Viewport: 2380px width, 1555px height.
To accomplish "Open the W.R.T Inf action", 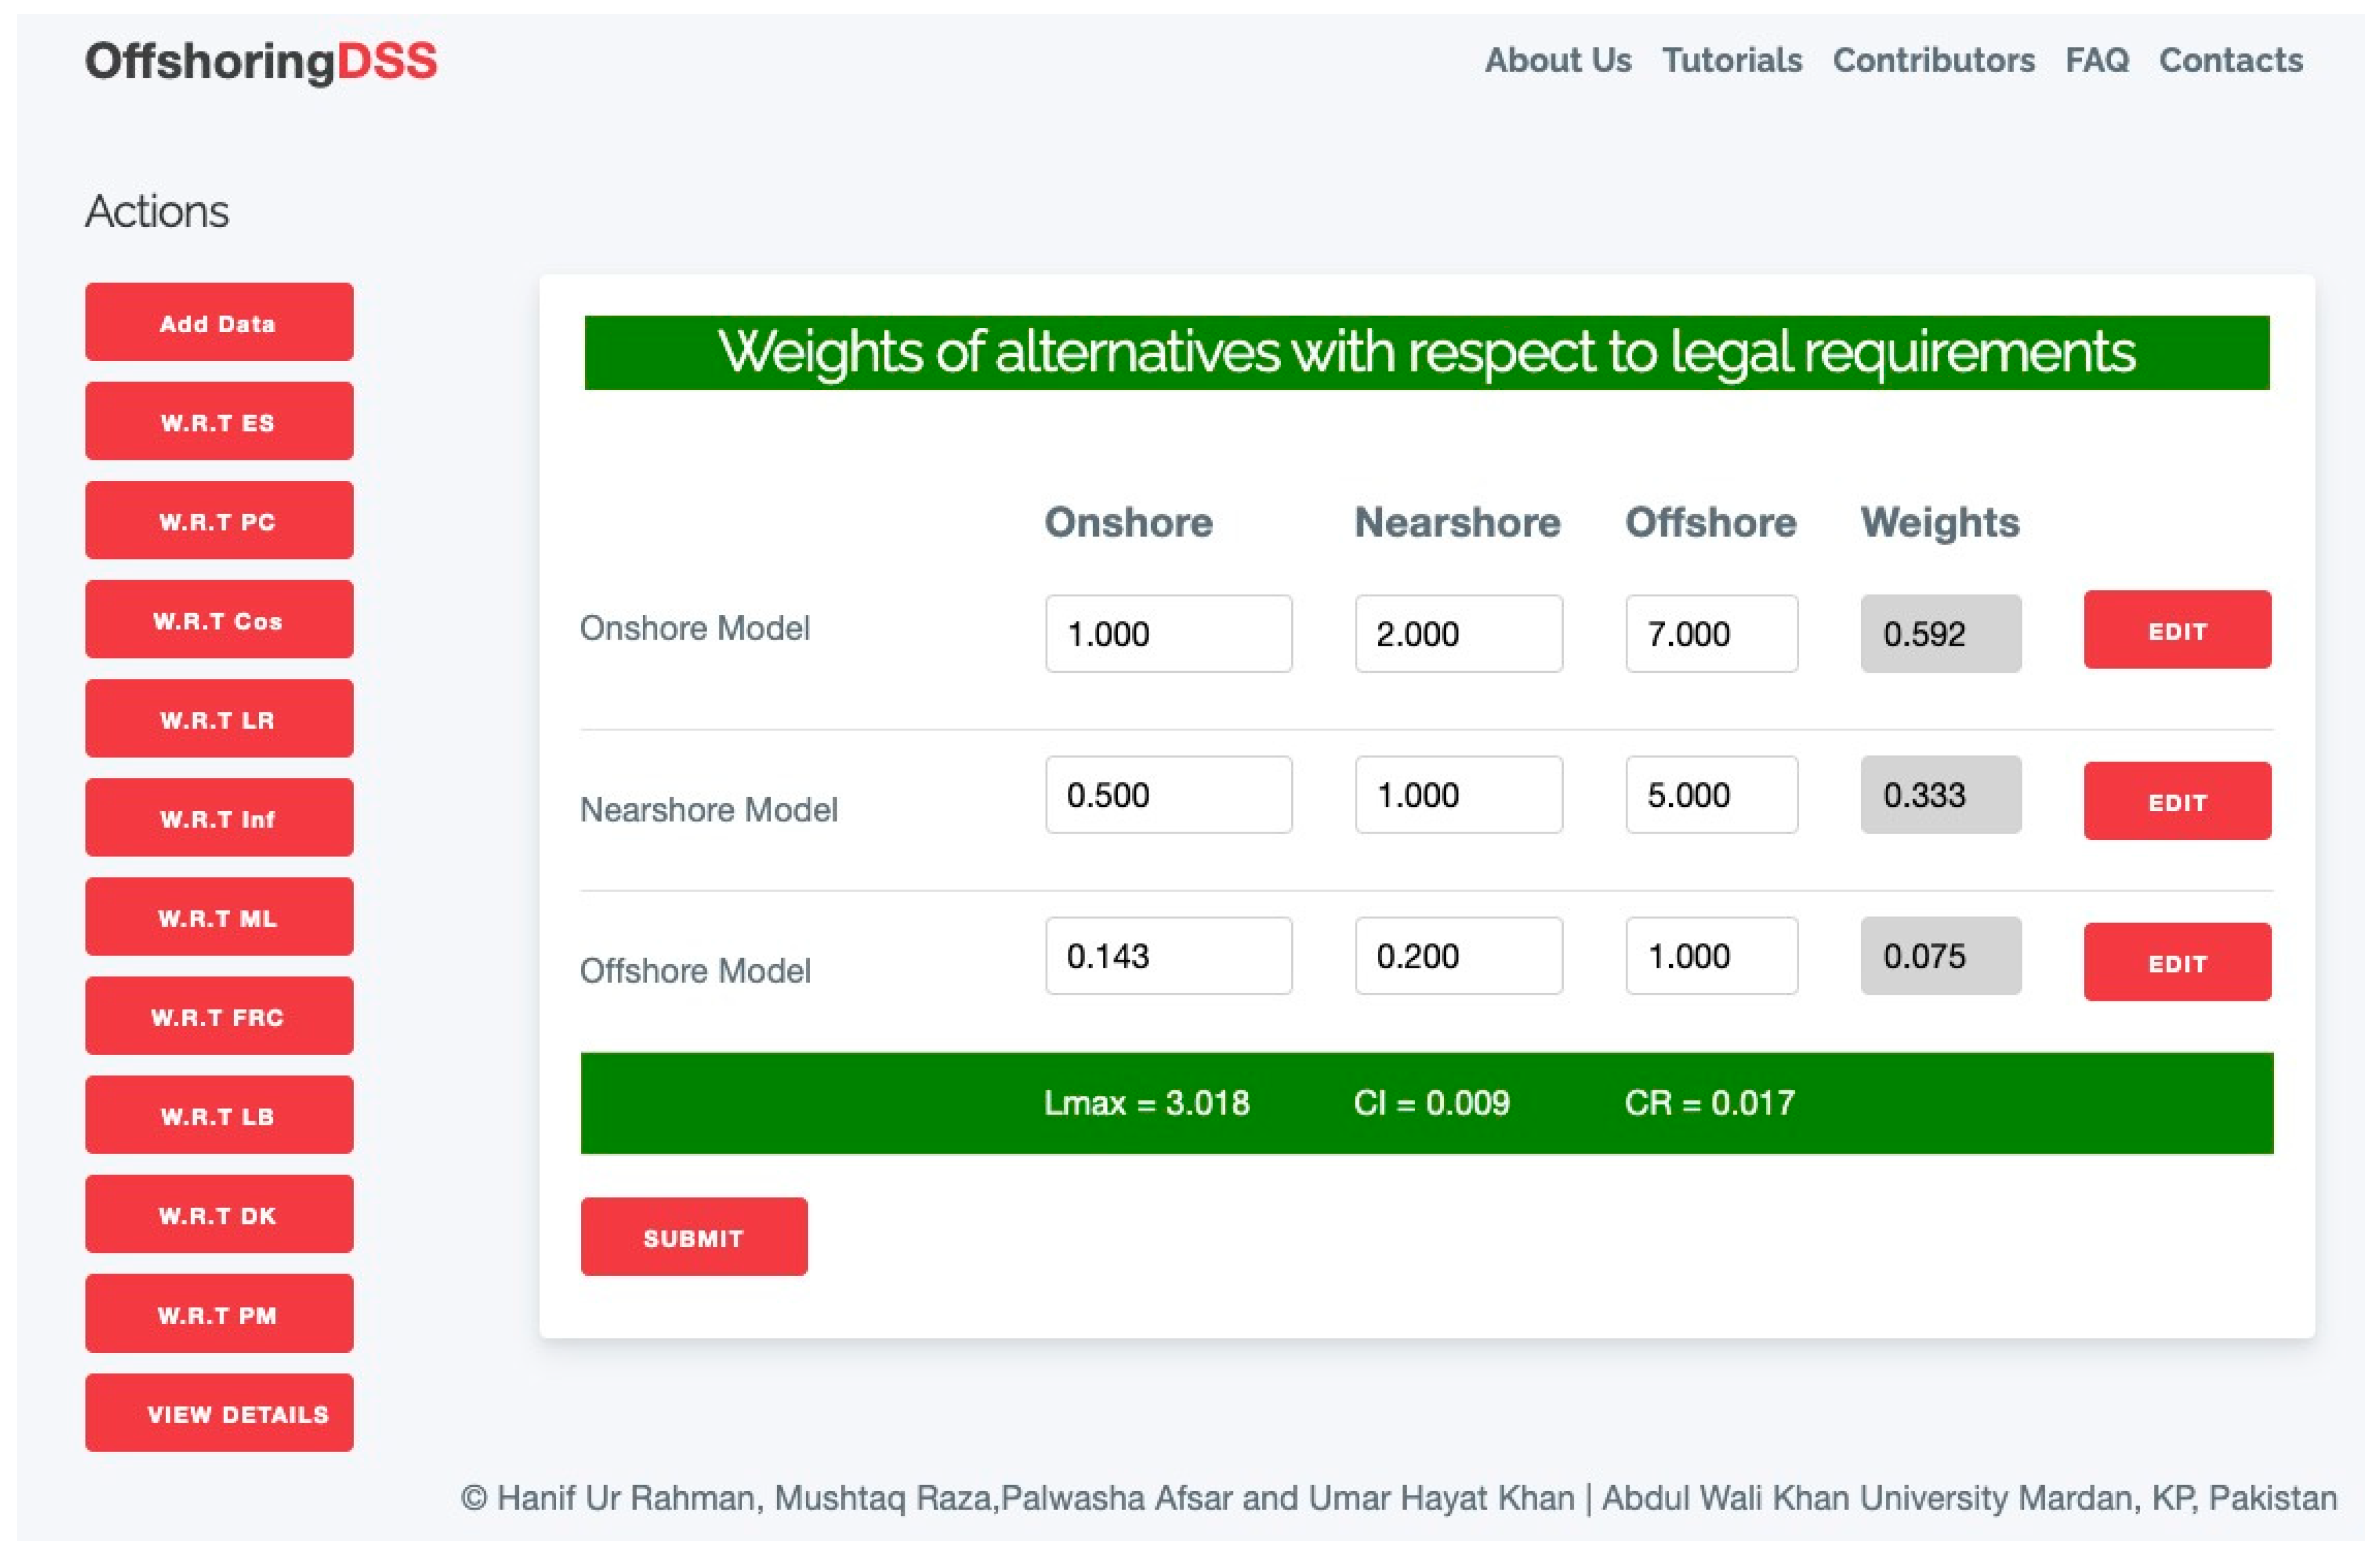I will point(219,817).
